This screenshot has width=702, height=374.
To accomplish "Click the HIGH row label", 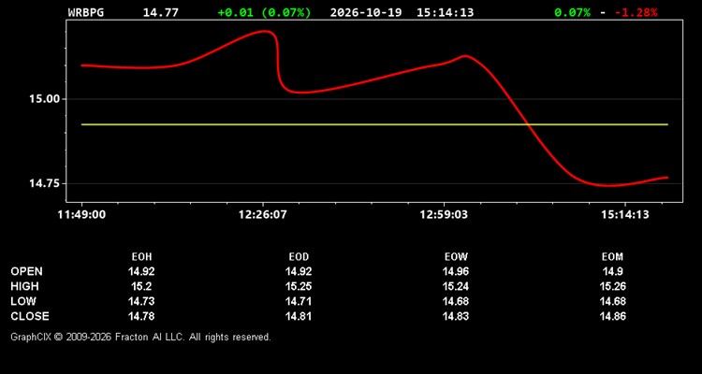I will point(24,286).
